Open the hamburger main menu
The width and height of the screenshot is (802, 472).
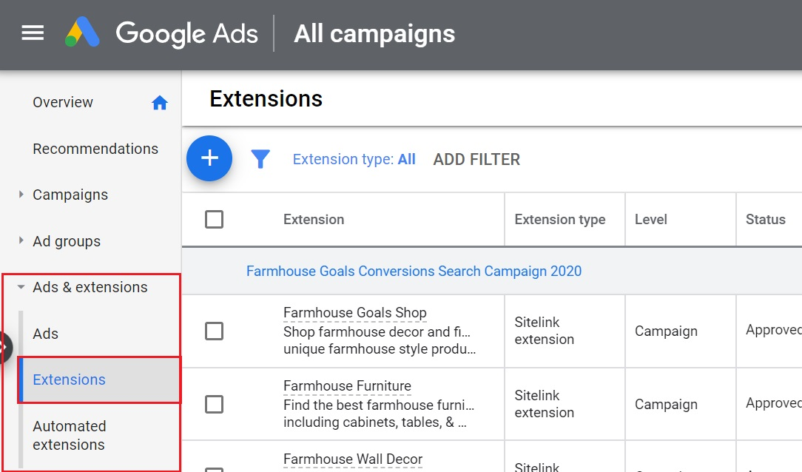pos(33,33)
